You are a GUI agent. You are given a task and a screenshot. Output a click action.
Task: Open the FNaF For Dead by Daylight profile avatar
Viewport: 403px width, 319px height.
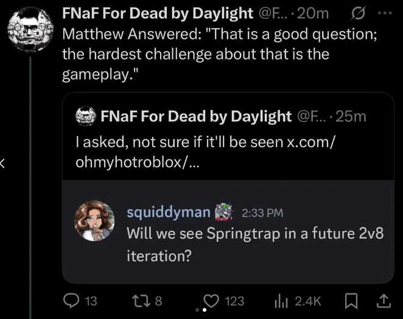(x=30, y=29)
